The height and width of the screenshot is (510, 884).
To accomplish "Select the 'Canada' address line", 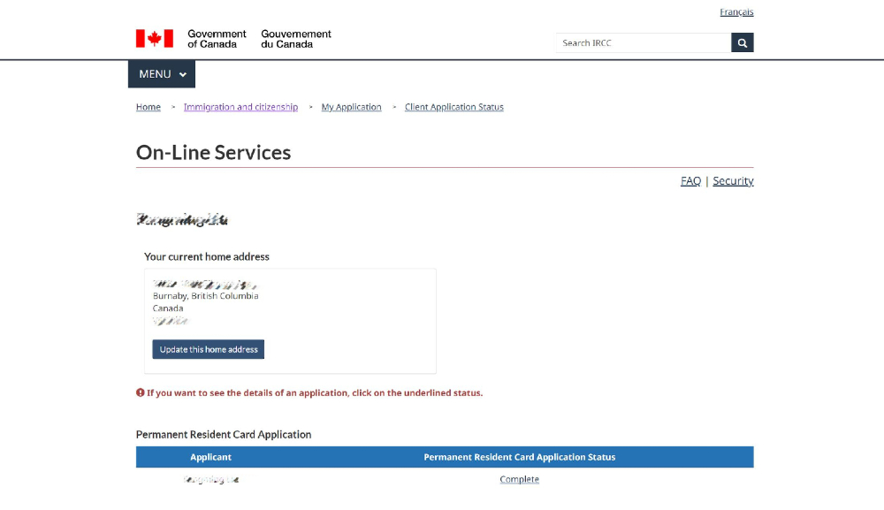I will (x=168, y=308).
